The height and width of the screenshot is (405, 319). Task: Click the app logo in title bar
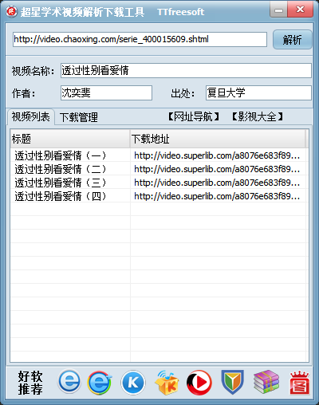(12, 11)
